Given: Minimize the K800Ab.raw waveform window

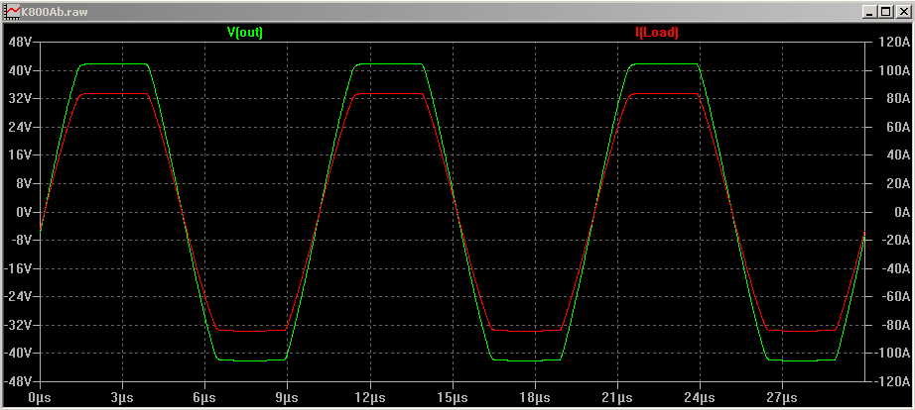Looking at the screenshot, I should tap(869, 11).
